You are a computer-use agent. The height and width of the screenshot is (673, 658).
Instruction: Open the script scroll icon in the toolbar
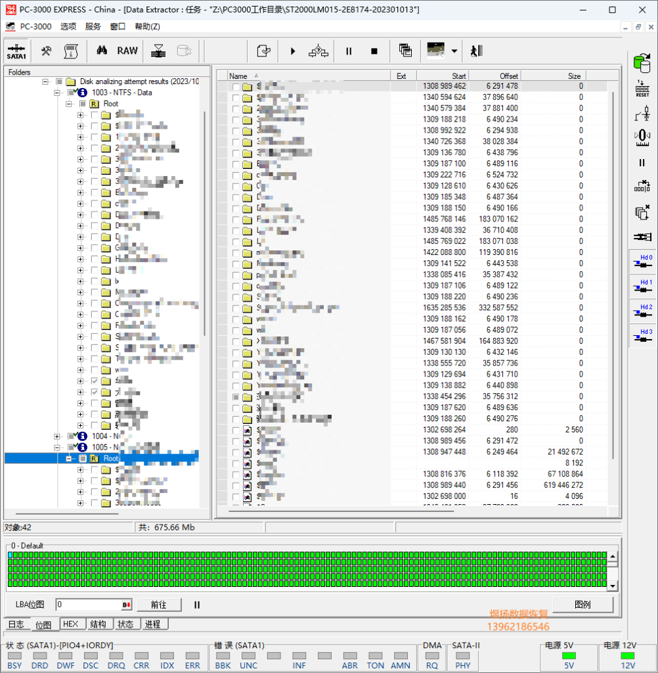[71, 51]
